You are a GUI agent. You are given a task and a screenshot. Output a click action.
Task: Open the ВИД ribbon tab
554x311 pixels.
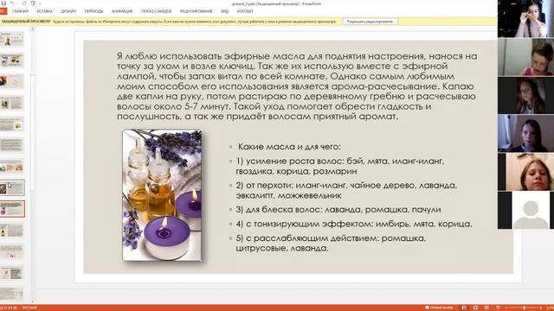(225, 11)
